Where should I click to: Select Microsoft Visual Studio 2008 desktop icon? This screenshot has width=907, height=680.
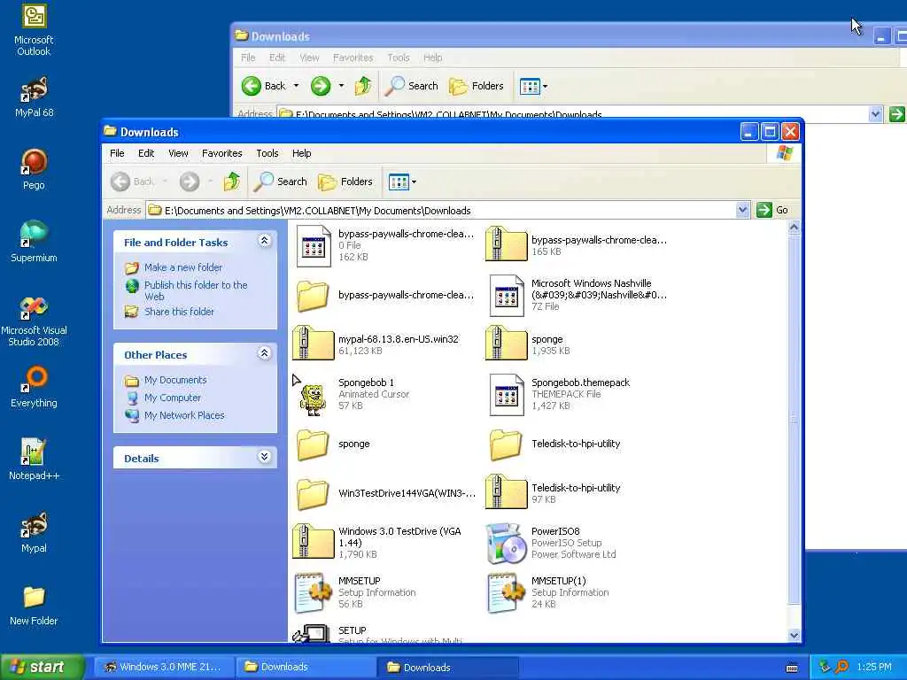(x=34, y=321)
